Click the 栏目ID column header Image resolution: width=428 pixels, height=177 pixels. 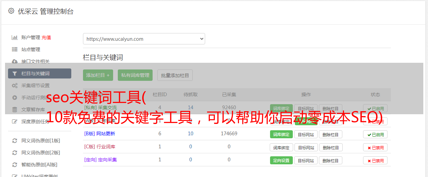pos(160,95)
